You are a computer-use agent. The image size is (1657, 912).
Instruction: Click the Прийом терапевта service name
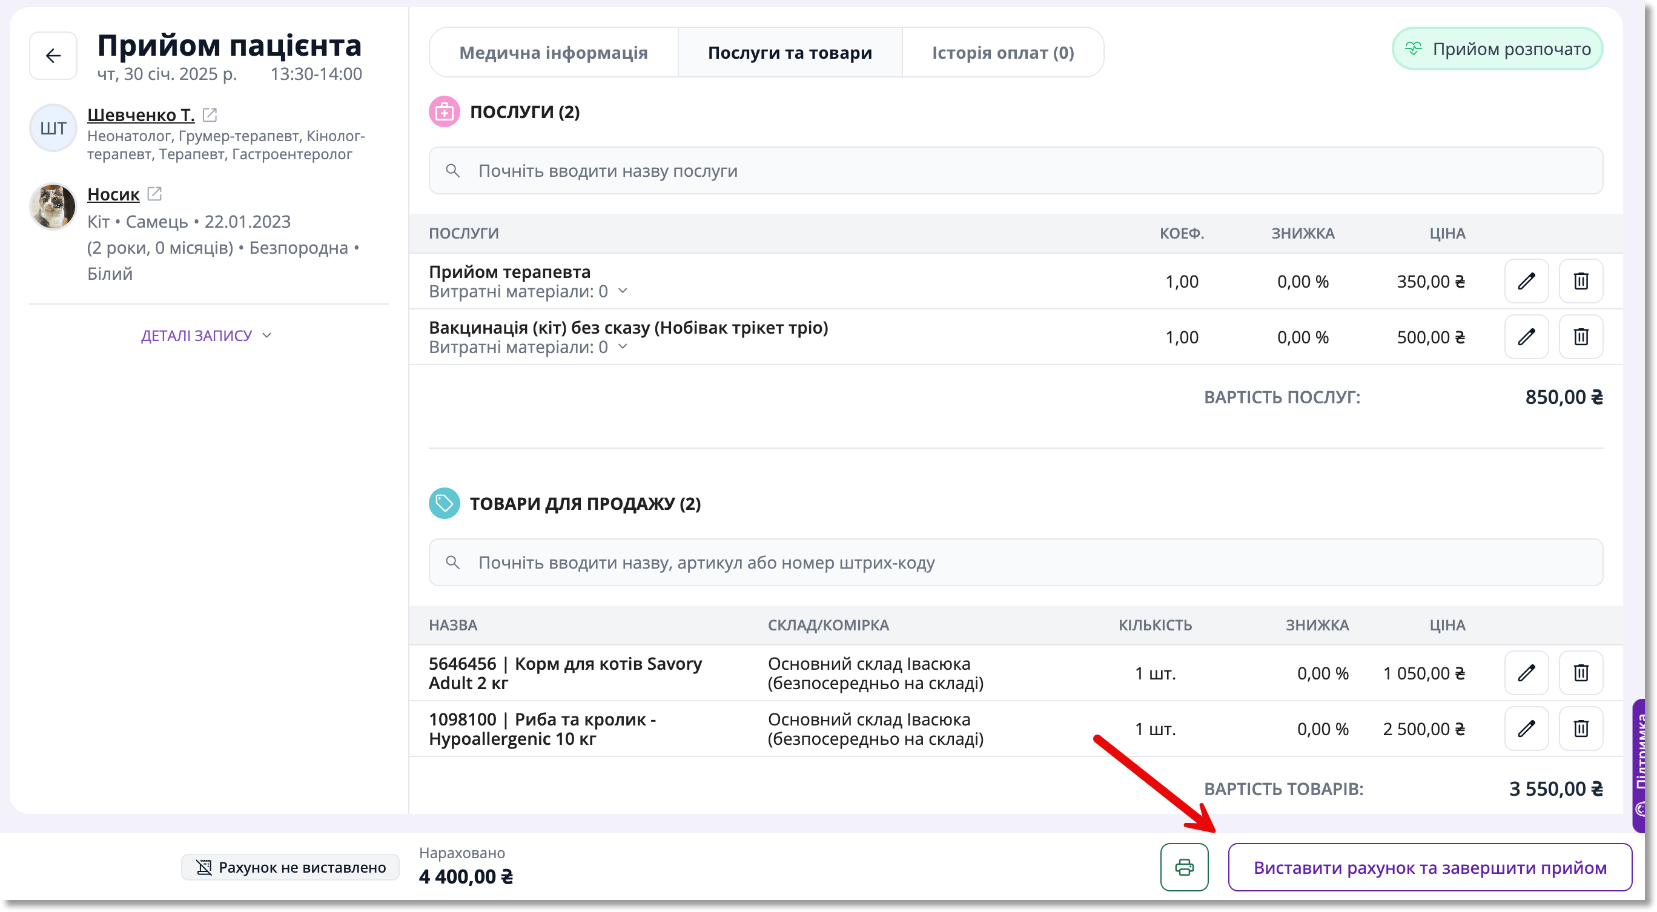click(509, 272)
